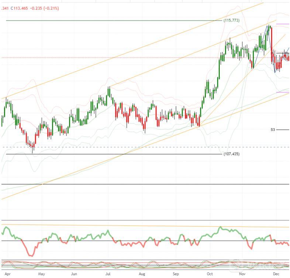Image resolution: width=290 pixels, height=278 pixels.
Task: Select the black horizontal line at 107.435
Action: click(111, 154)
